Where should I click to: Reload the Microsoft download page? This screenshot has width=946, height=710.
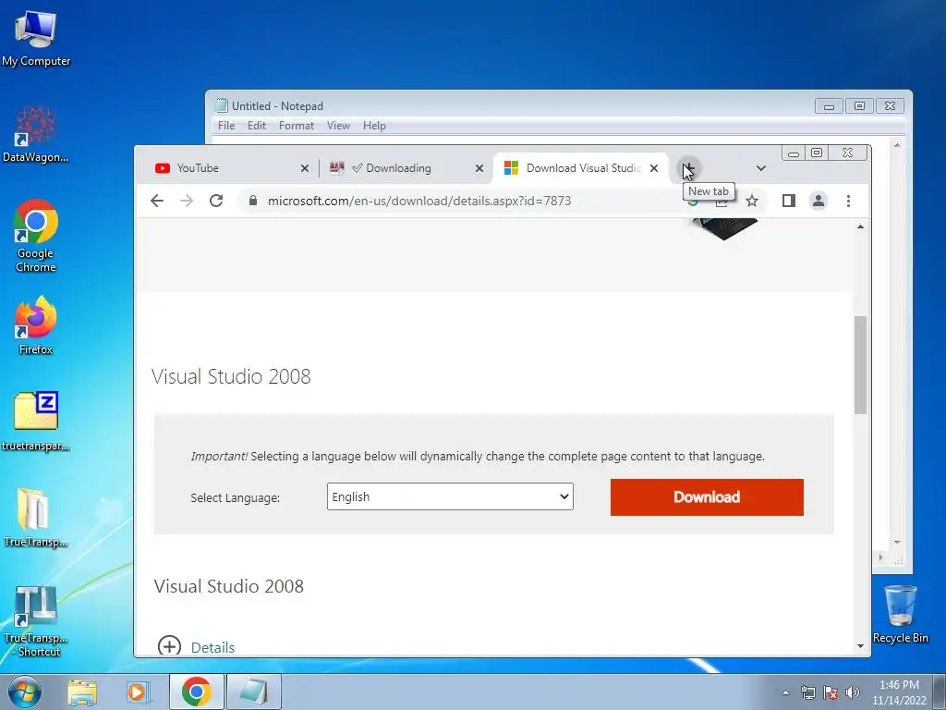(216, 201)
